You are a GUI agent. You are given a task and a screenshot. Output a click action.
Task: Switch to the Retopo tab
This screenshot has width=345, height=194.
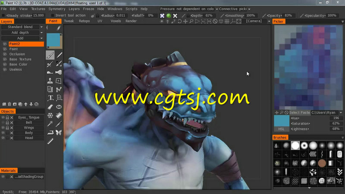pyautogui.click(x=84, y=21)
